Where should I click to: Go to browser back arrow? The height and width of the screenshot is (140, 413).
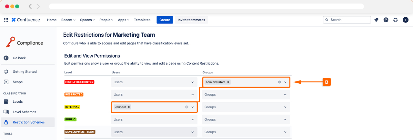[x=30, y=6]
